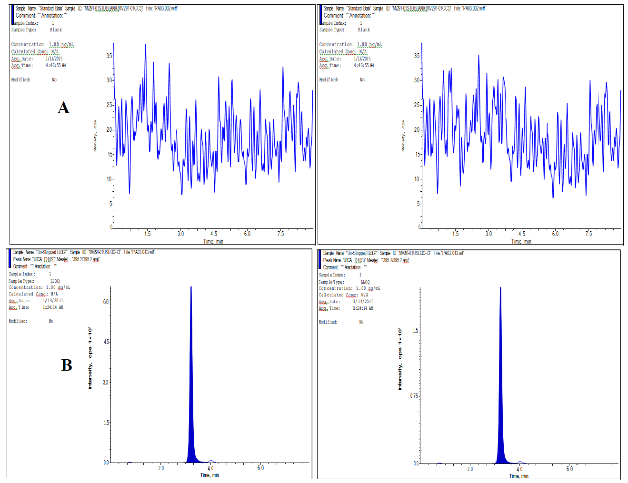Image resolution: width=628 pixels, height=483 pixels.
Task: Click the blue header bar in panel A right plot
Action: click(320, 15)
